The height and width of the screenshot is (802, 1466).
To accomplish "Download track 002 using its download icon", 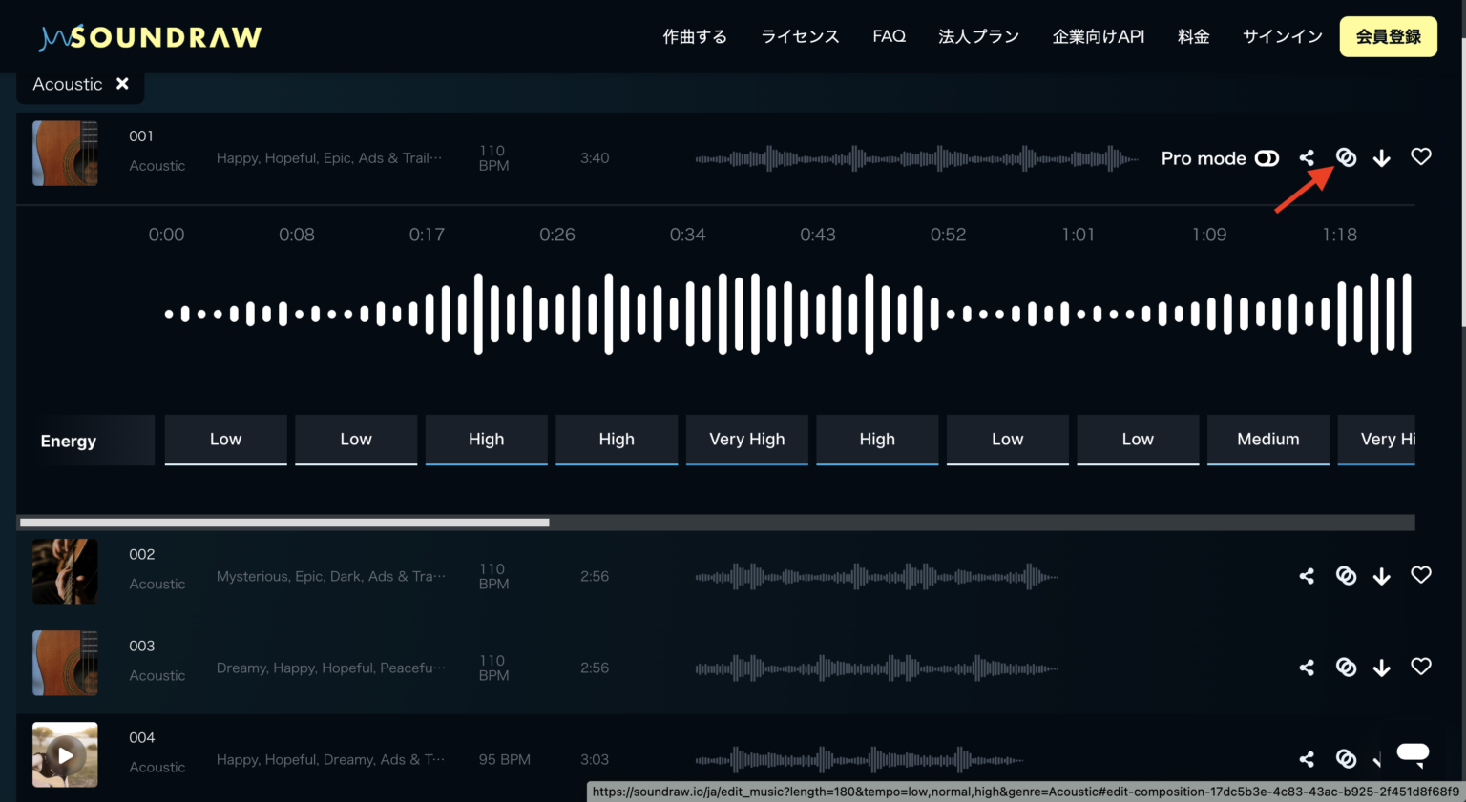I will coord(1382,576).
